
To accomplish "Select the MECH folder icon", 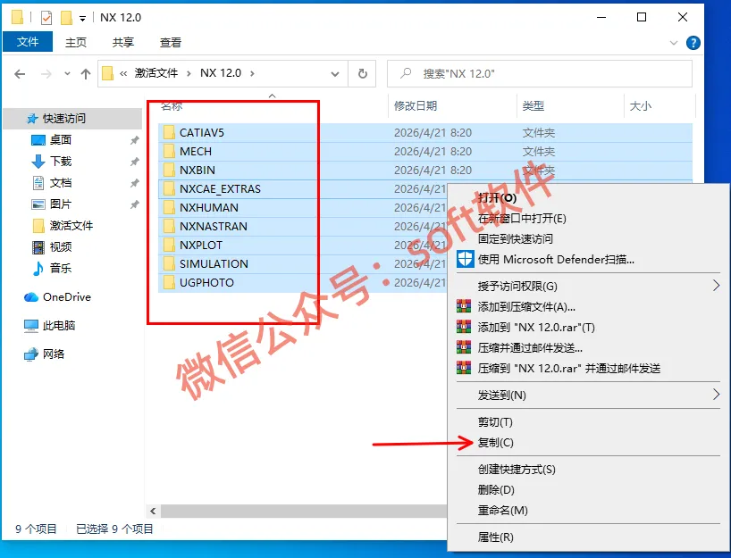I will pyautogui.click(x=169, y=152).
